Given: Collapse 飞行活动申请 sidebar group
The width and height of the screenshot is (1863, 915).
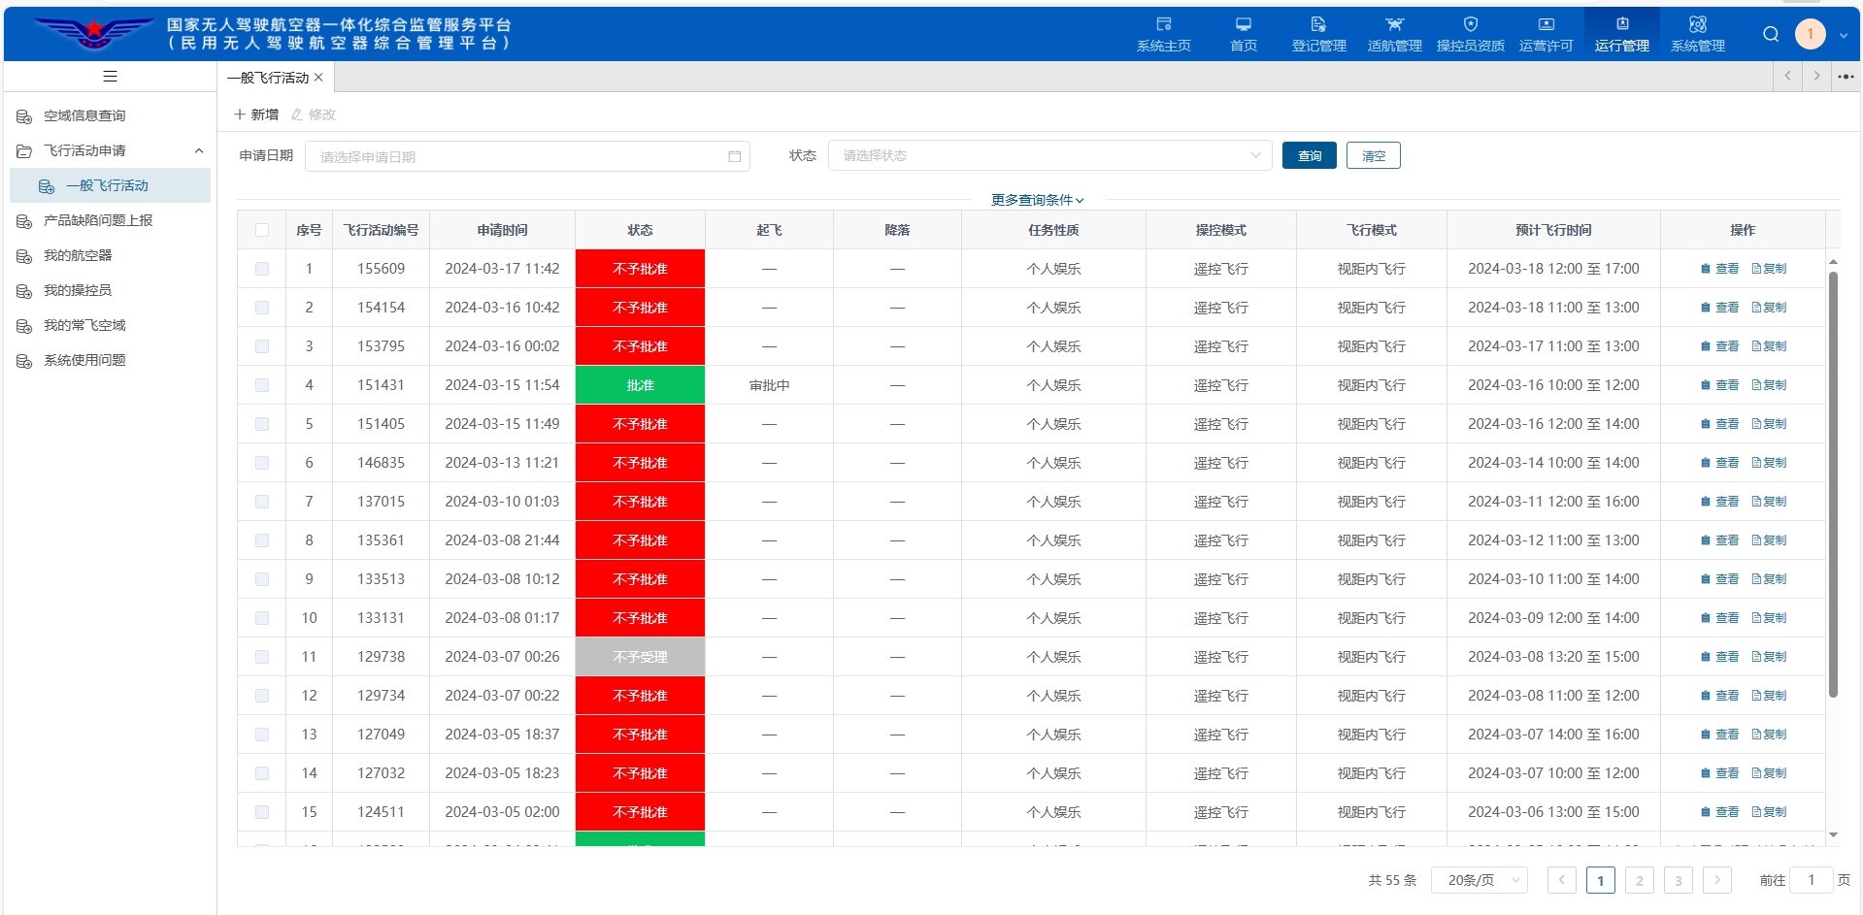Looking at the screenshot, I should tap(199, 150).
